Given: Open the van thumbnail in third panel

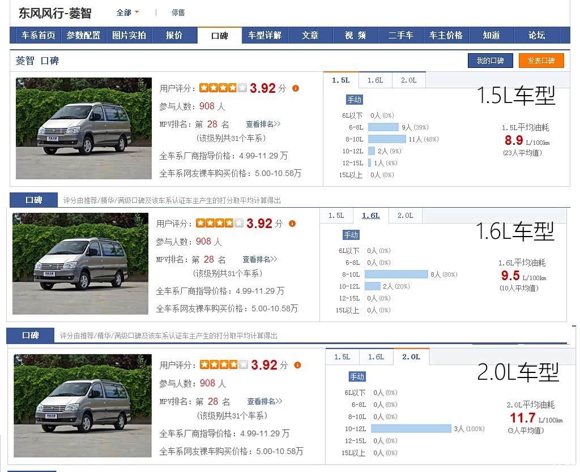Looking at the screenshot, I should 83,405.
